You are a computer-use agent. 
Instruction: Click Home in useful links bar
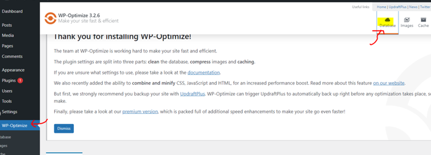pos(381,7)
